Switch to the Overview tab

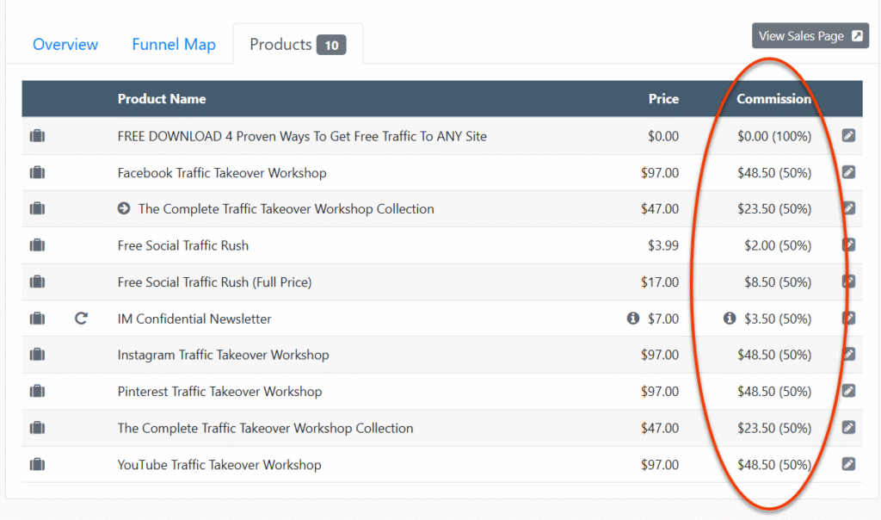pos(65,45)
